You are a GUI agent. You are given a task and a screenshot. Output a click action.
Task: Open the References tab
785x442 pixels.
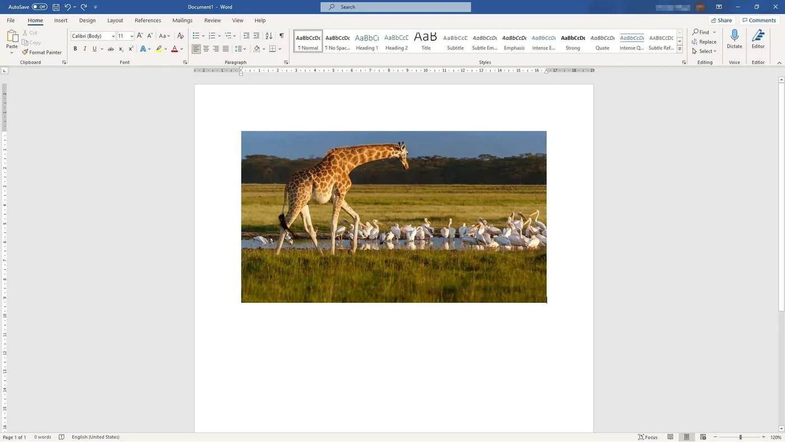point(148,20)
